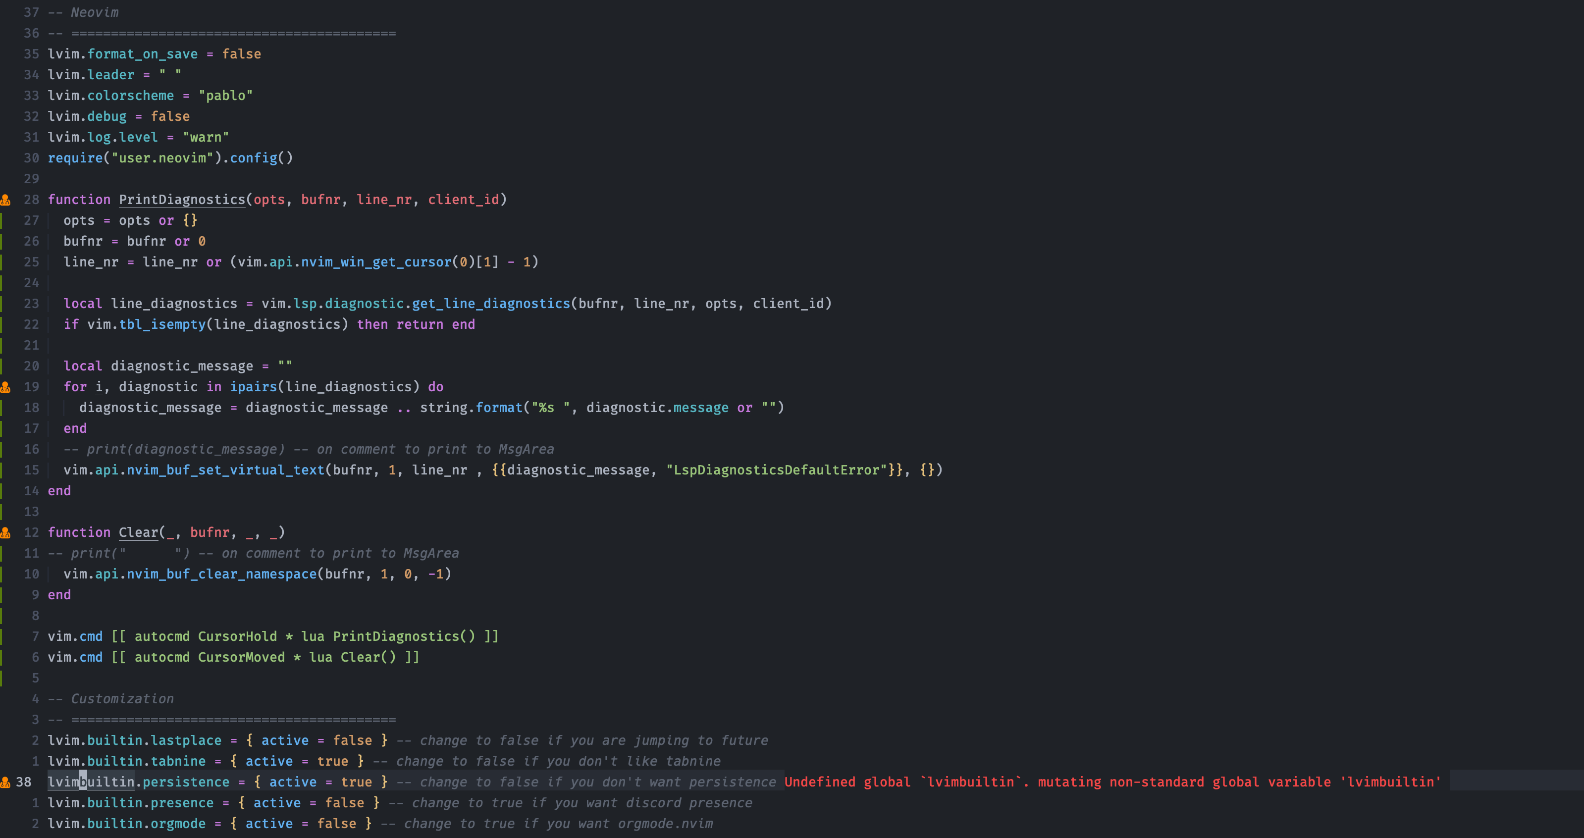
Task: Click 'false' in the builtin.presence active setting
Action: [344, 803]
